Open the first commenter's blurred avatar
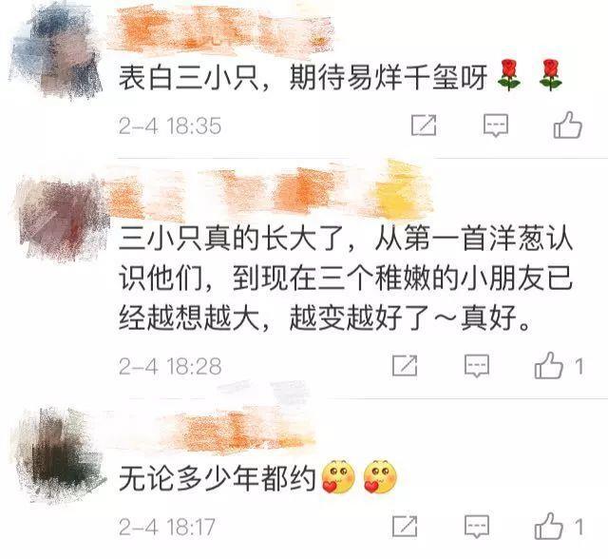608x559 pixels. [56, 54]
